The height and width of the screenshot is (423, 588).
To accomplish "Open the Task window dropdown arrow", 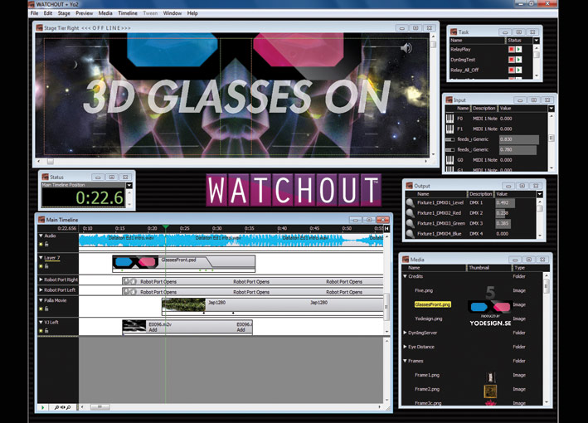I will pos(537,41).
